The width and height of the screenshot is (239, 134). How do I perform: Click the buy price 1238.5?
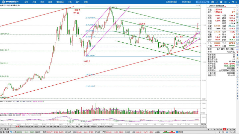tap(218, 12)
